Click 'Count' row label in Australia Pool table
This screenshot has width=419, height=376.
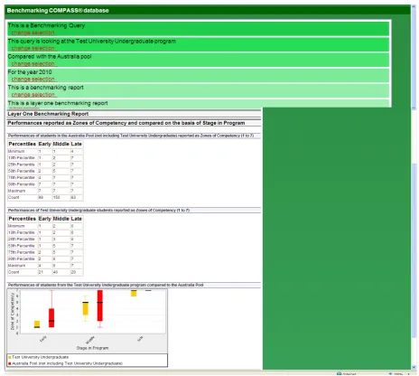[14, 198]
